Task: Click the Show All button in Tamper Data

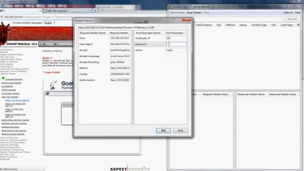Action: 292,19
